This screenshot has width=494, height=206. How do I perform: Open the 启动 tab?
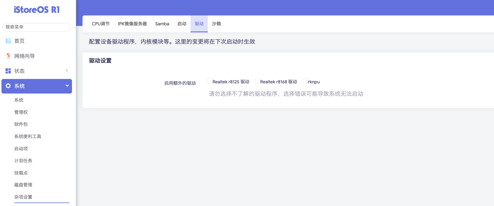coord(182,24)
